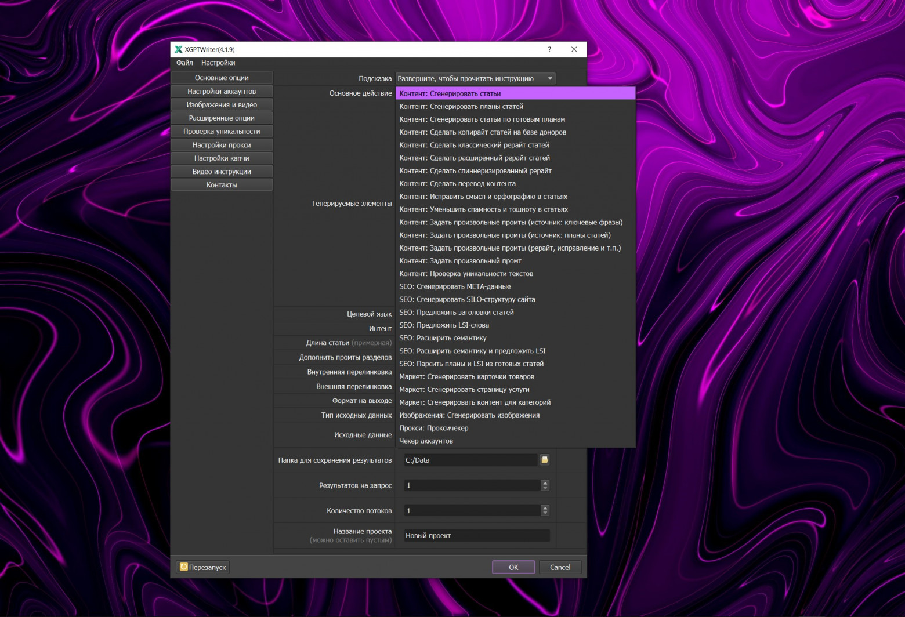Screen dimensions: 905x617
Task: Open the Файл menu
Action: (184, 63)
